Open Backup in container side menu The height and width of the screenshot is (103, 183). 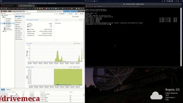(x=20, y=31)
